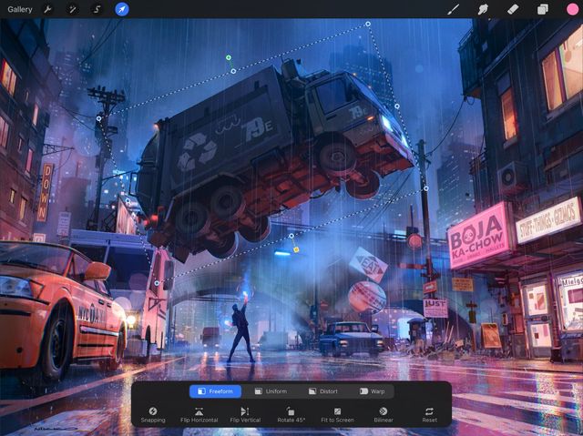
Task: Open the pink active color swatch
Action: (572, 9)
